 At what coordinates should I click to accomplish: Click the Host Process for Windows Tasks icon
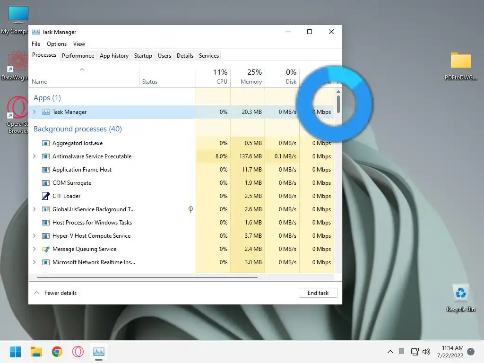(46, 223)
